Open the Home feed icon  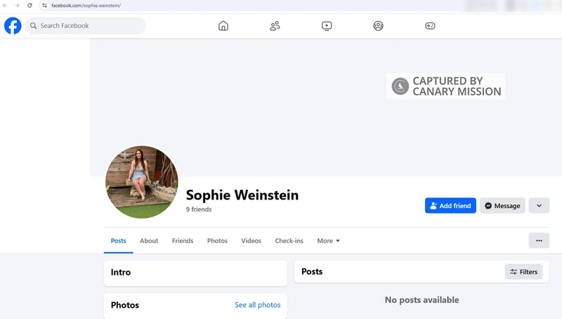pyautogui.click(x=223, y=26)
